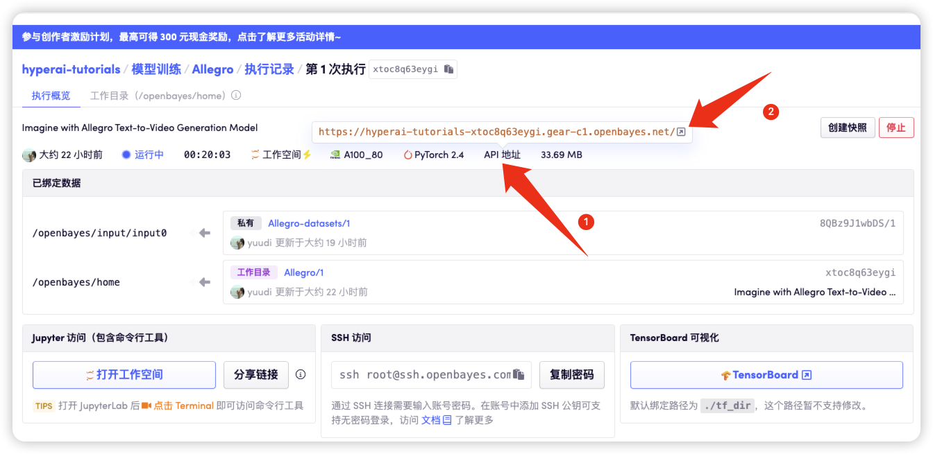Click the NVIDIA A100_80 icon
This screenshot has height=454, width=933.
click(335, 155)
